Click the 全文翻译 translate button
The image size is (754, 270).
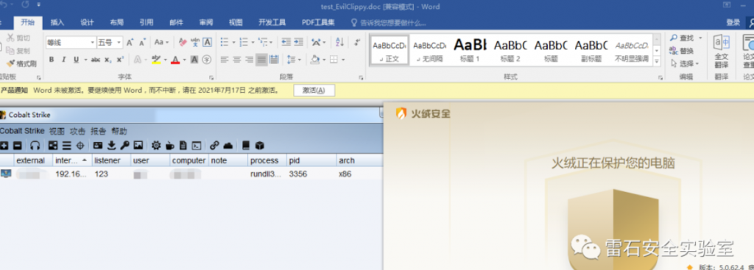coord(721,51)
